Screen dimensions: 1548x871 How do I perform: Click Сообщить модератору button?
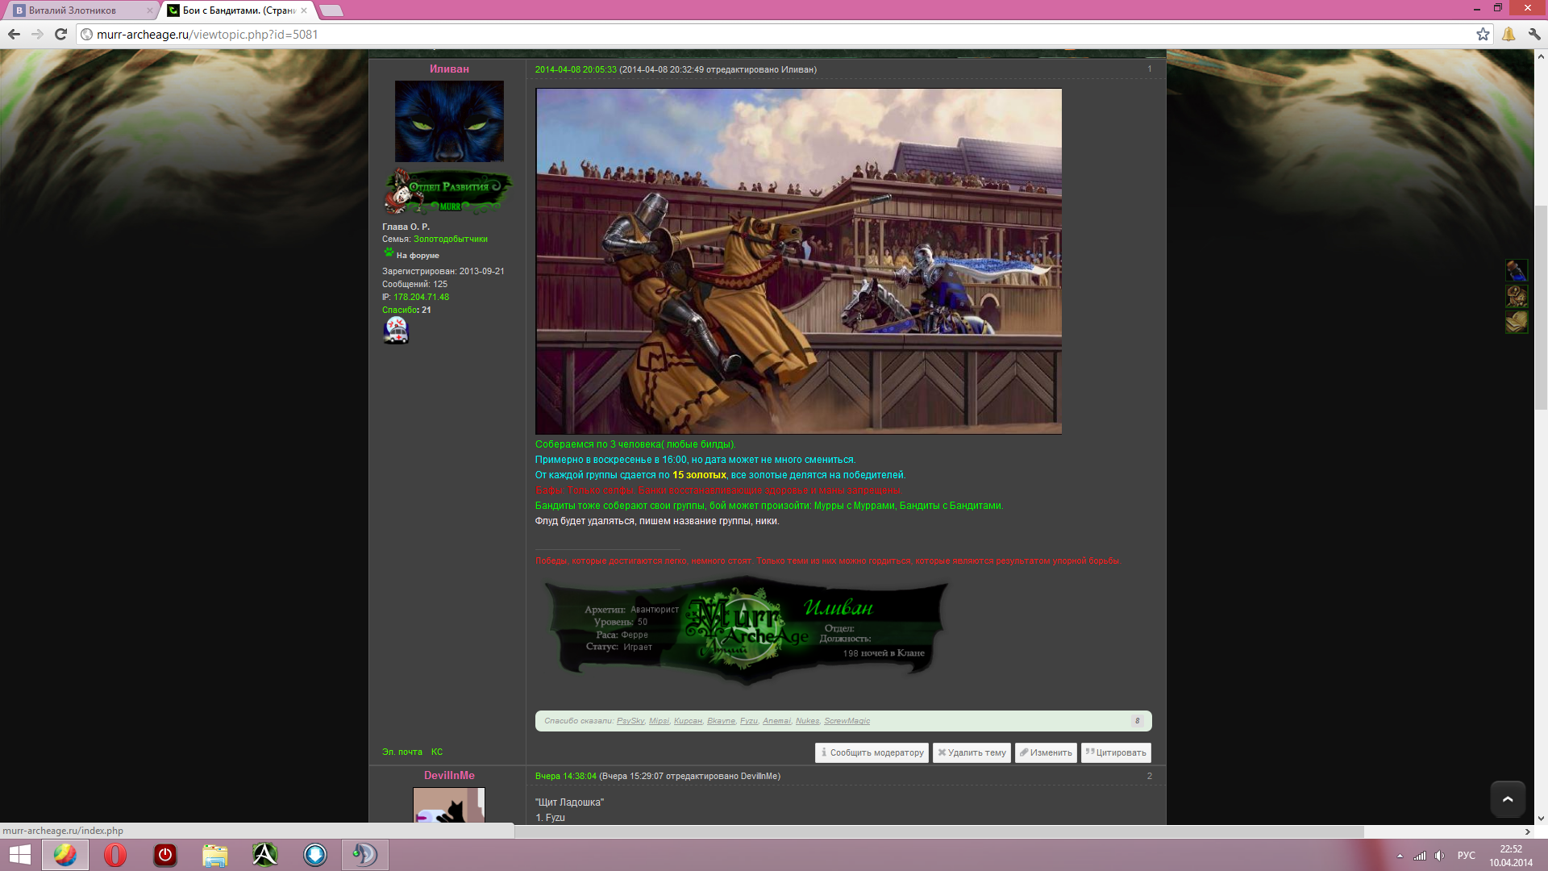872,752
